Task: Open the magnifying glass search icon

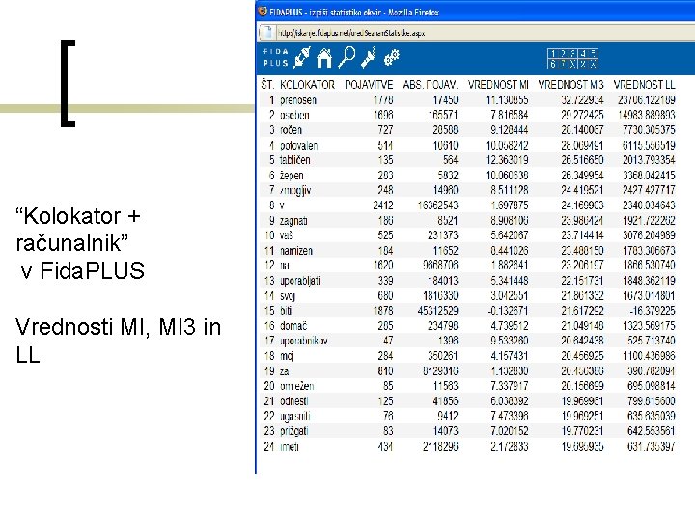Action: [x=347, y=57]
